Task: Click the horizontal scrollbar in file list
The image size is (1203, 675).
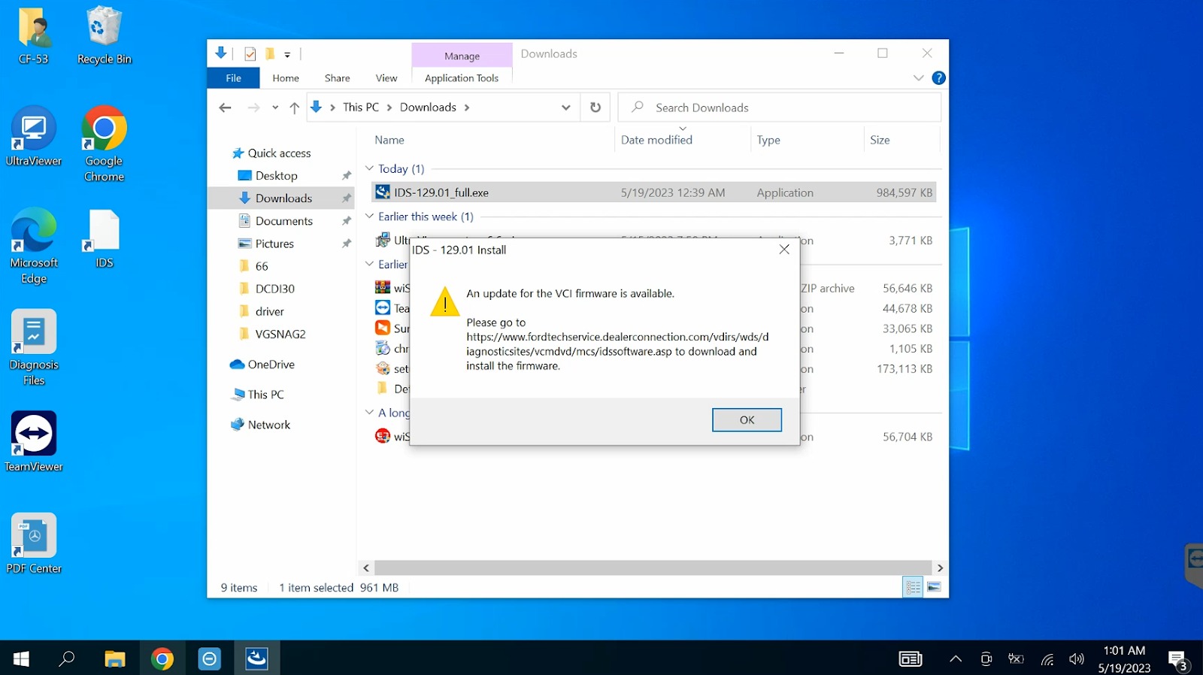Action: coord(652,568)
